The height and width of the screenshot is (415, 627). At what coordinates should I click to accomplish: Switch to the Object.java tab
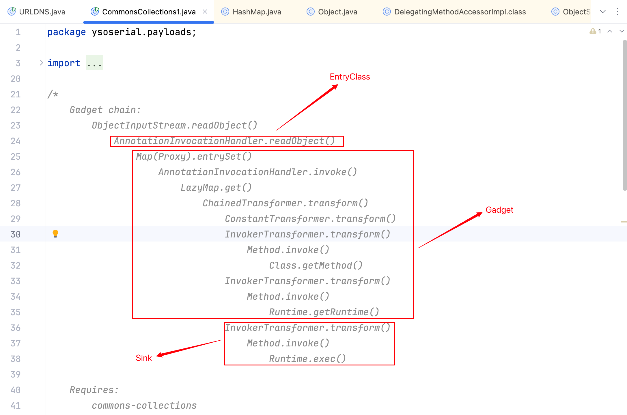tap(337, 12)
